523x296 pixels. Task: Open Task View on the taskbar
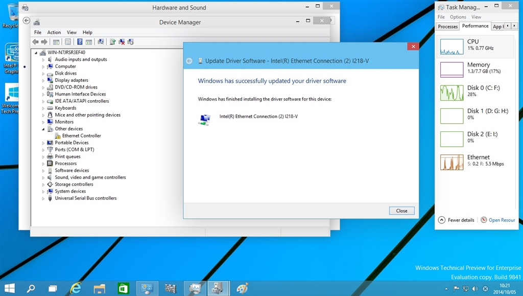[53, 288]
